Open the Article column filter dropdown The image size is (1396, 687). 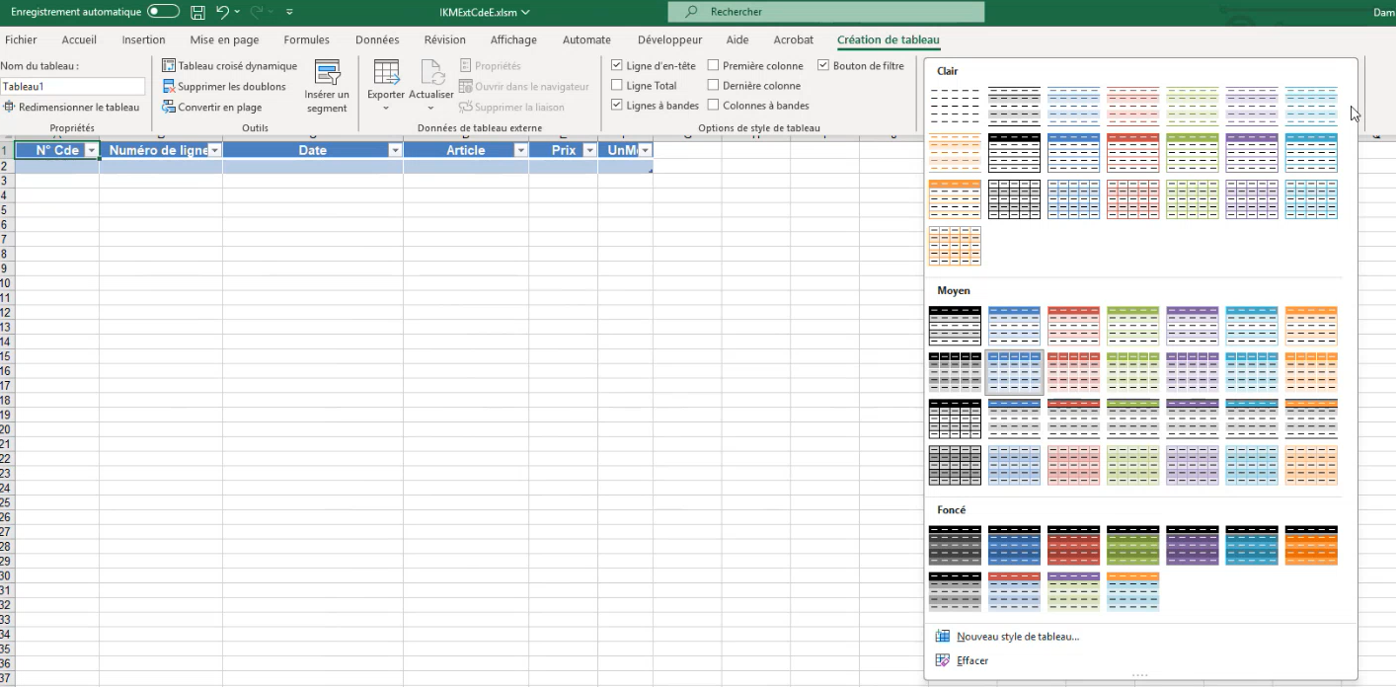click(520, 151)
